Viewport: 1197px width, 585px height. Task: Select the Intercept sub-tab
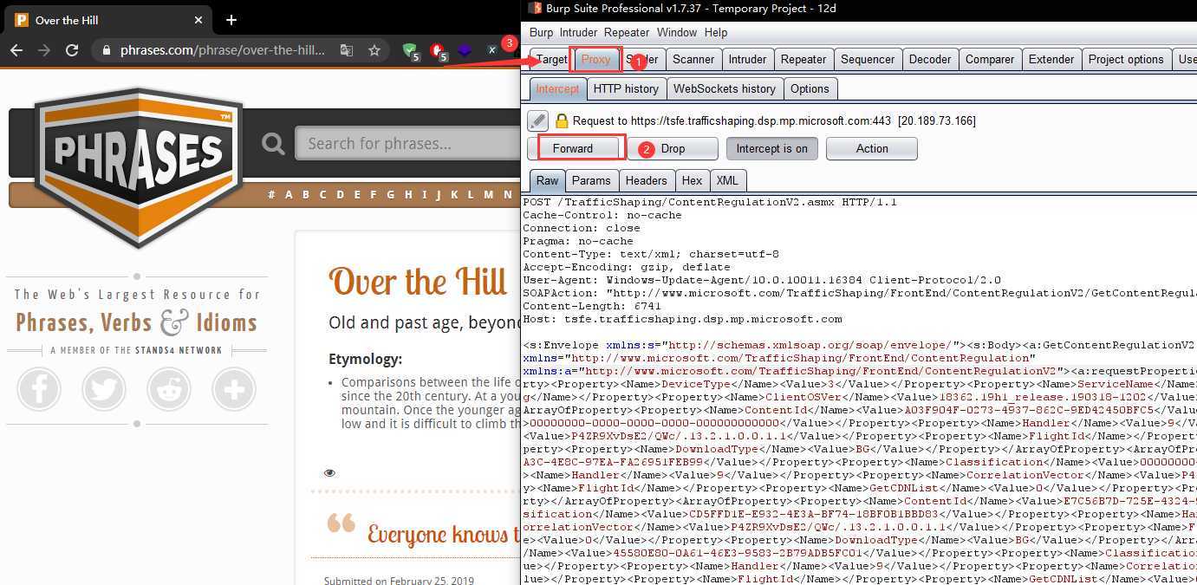[x=557, y=88]
